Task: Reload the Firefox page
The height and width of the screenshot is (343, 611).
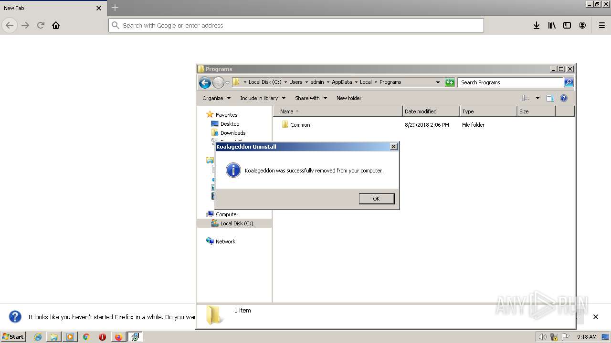Action: click(41, 25)
